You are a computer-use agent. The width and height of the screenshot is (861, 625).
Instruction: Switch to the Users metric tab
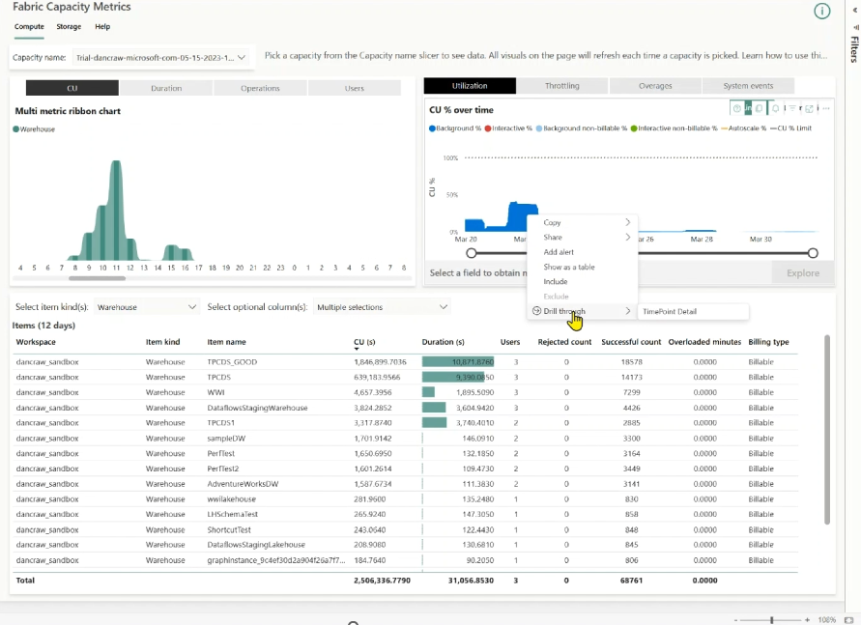(356, 87)
